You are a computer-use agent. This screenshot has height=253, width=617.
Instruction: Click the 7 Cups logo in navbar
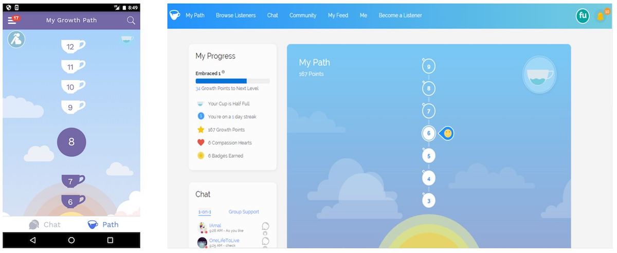(175, 15)
